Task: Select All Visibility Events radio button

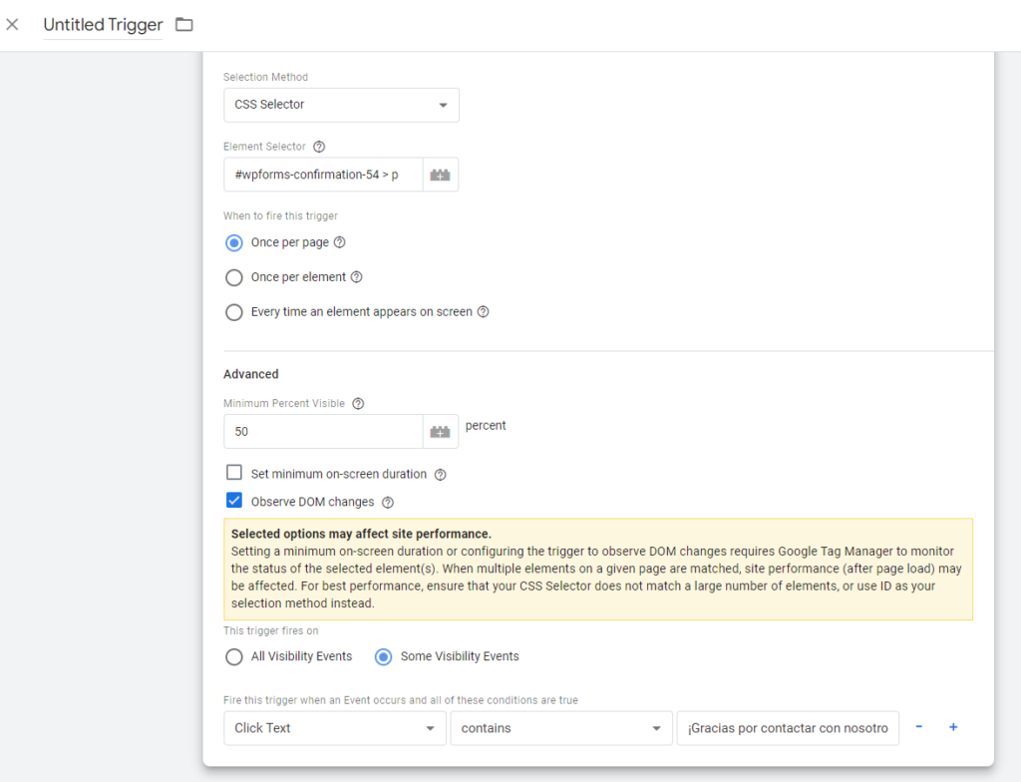Action: point(234,656)
